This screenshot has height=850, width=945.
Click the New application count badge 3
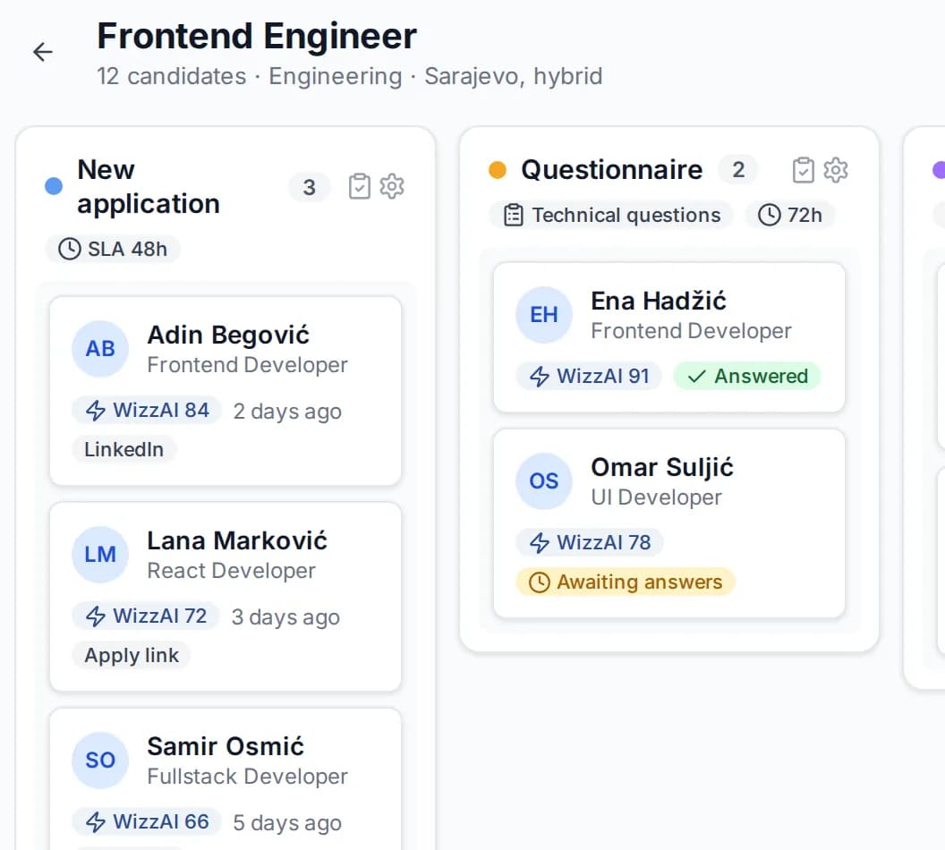pyautogui.click(x=309, y=187)
